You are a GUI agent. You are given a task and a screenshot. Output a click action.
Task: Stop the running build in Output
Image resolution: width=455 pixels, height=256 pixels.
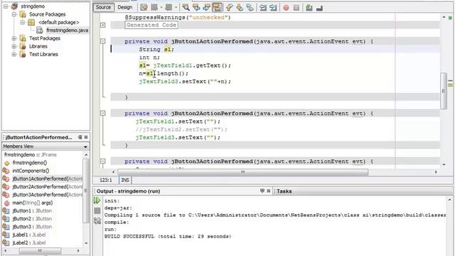pos(97,210)
